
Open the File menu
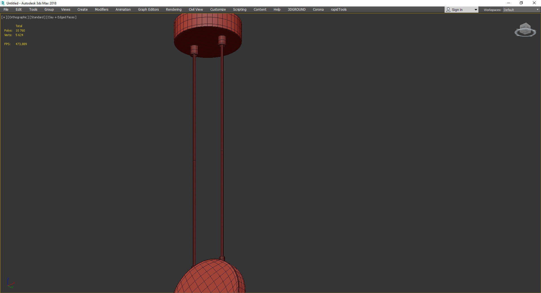point(6,10)
